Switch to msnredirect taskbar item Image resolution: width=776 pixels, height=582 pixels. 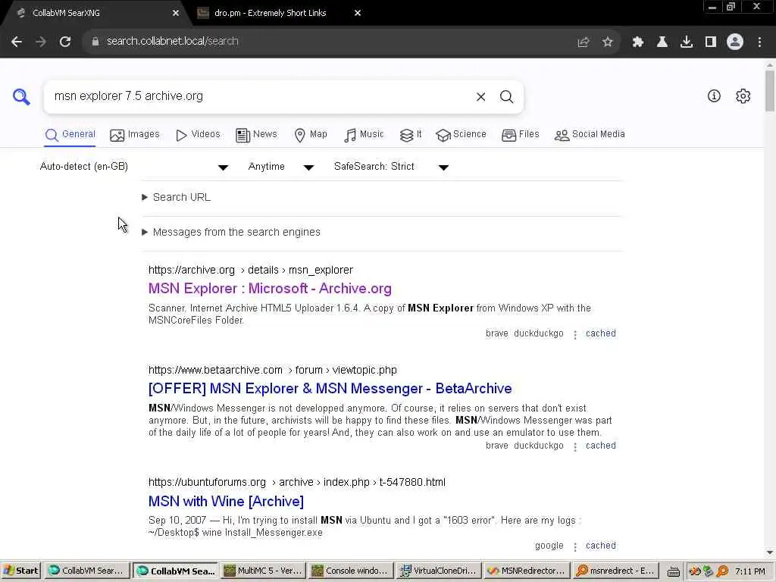tap(615, 571)
